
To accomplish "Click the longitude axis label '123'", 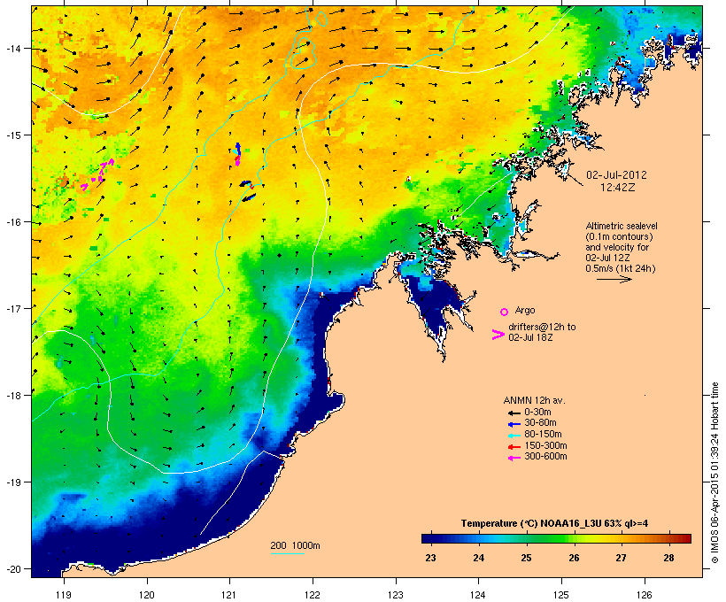I will (x=396, y=595).
